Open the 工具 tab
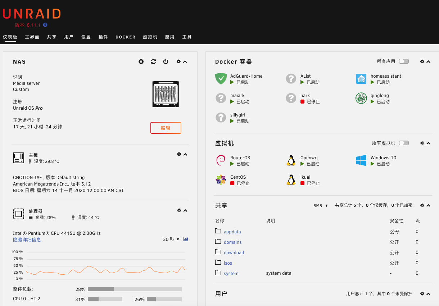The height and width of the screenshot is (306, 439). (187, 37)
